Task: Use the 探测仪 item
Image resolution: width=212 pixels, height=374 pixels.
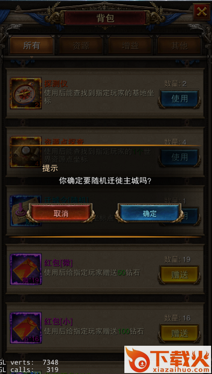Action: (179, 98)
